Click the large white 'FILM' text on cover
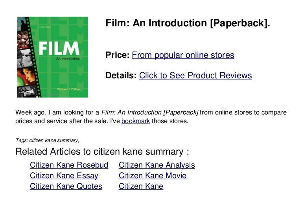The height and width of the screenshot is (214, 302). [59, 48]
